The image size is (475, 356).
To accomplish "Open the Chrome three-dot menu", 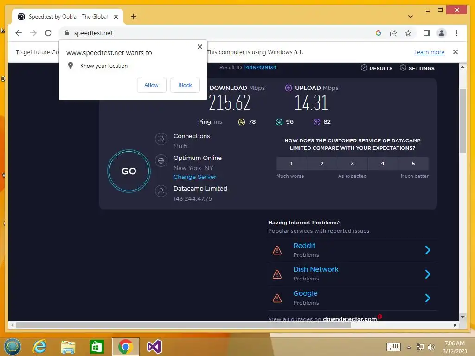I will point(456,33).
